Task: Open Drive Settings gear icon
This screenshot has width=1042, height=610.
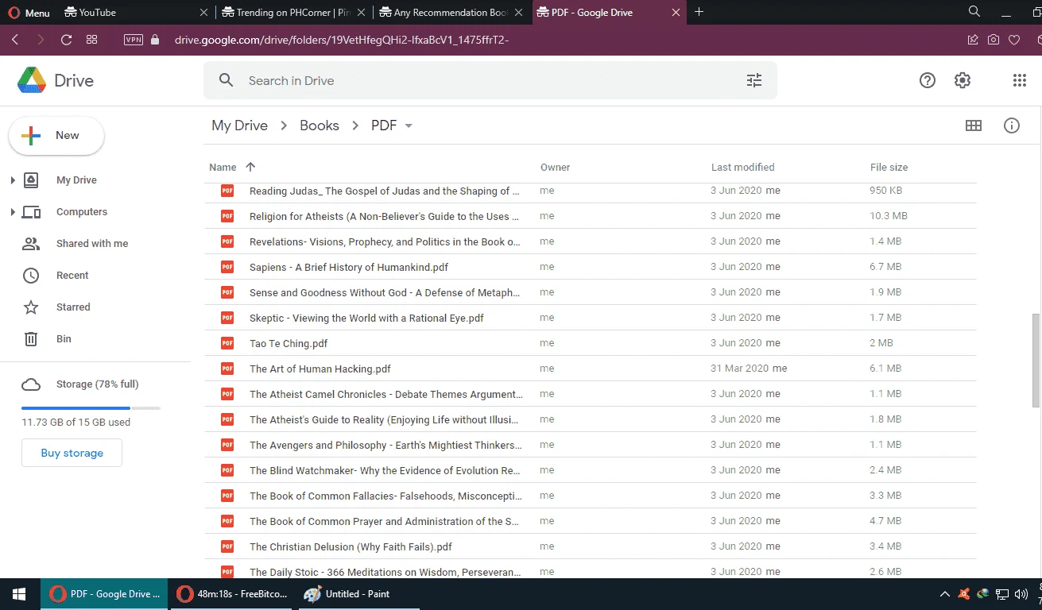Action: point(963,80)
